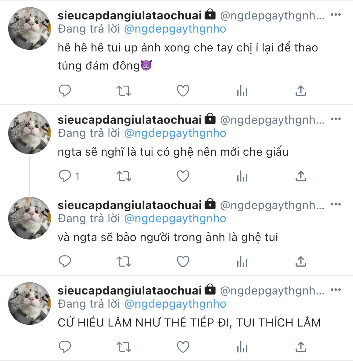This screenshot has width=353, height=361.
Task: View analytics of 'người trong ảnh' tweet
Action: point(242,262)
